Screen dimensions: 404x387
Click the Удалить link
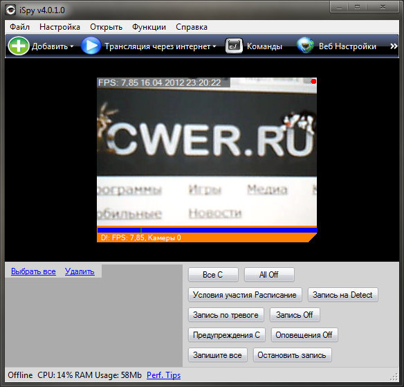tap(80, 271)
